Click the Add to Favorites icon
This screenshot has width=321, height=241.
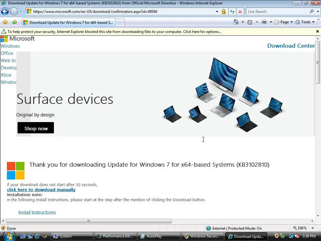(x=14, y=22)
